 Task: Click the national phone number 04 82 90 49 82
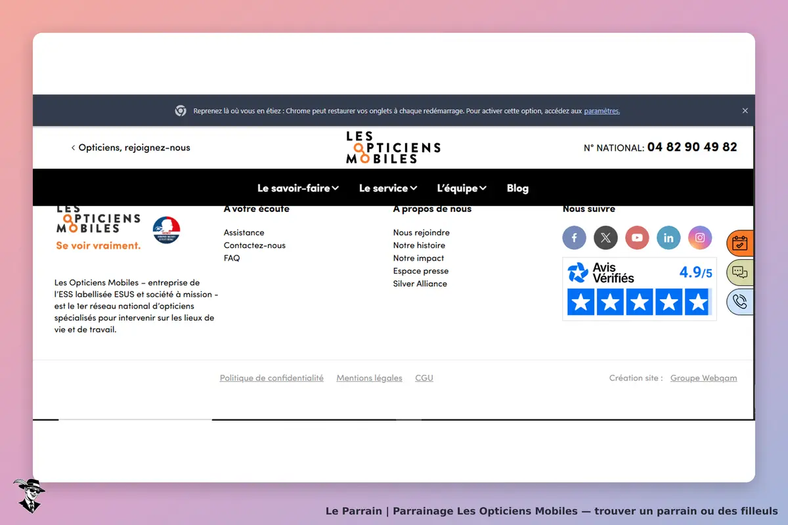coord(692,147)
